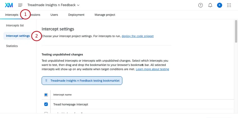
Task: Click Treadmade Insights n Feedback testing bookmarklet button
Action: [85, 81]
